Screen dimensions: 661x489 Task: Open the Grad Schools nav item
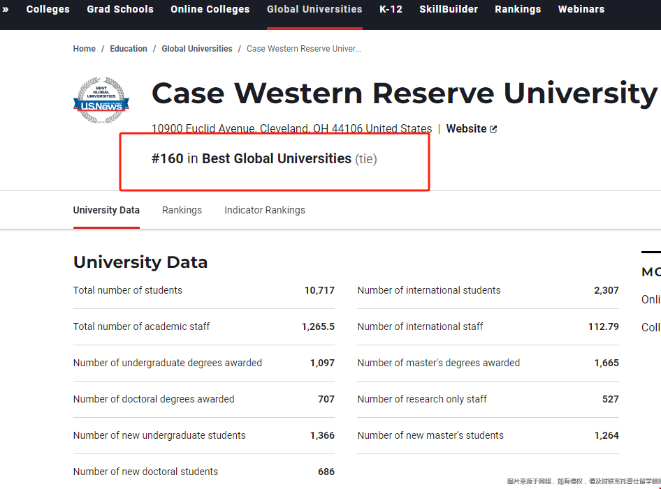click(120, 9)
